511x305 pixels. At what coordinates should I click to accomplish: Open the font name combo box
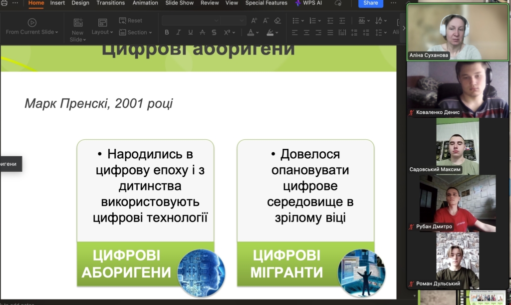point(191,20)
